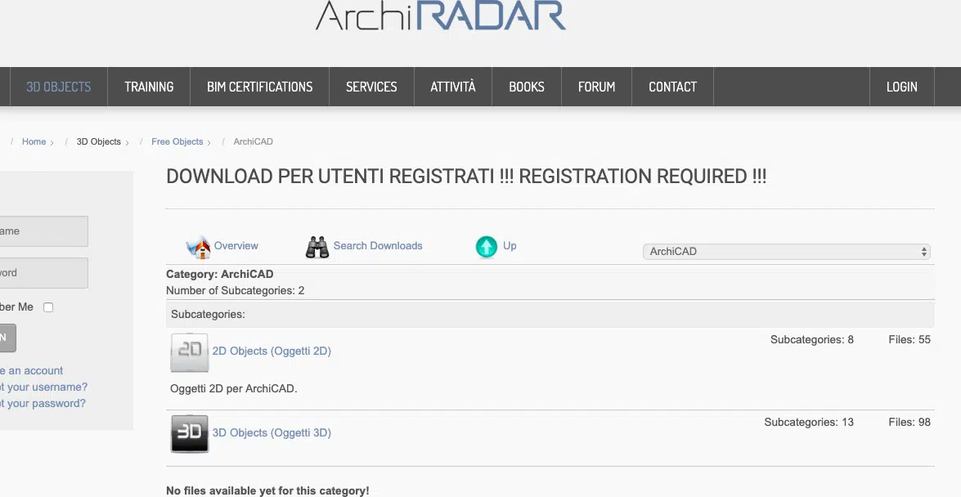The width and height of the screenshot is (961, 497).
Task: Enable the Remember Me checkbox
Action: tap(48, 307)
